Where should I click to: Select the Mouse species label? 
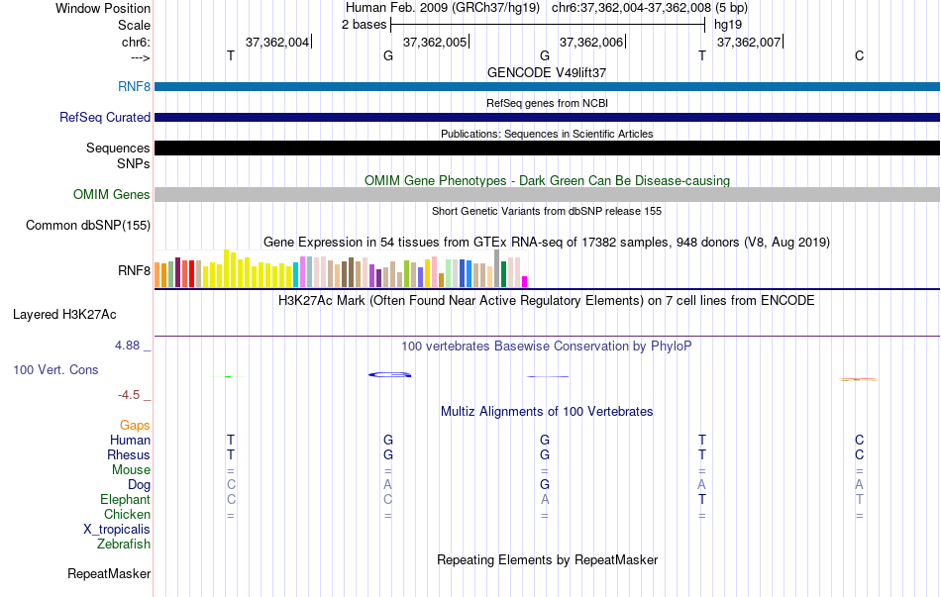[x=131, y=470]
